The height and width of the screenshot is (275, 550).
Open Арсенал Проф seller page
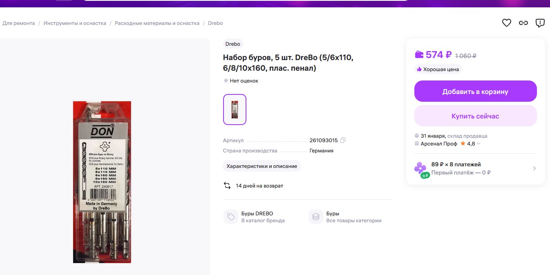click(x=439, y=144)
